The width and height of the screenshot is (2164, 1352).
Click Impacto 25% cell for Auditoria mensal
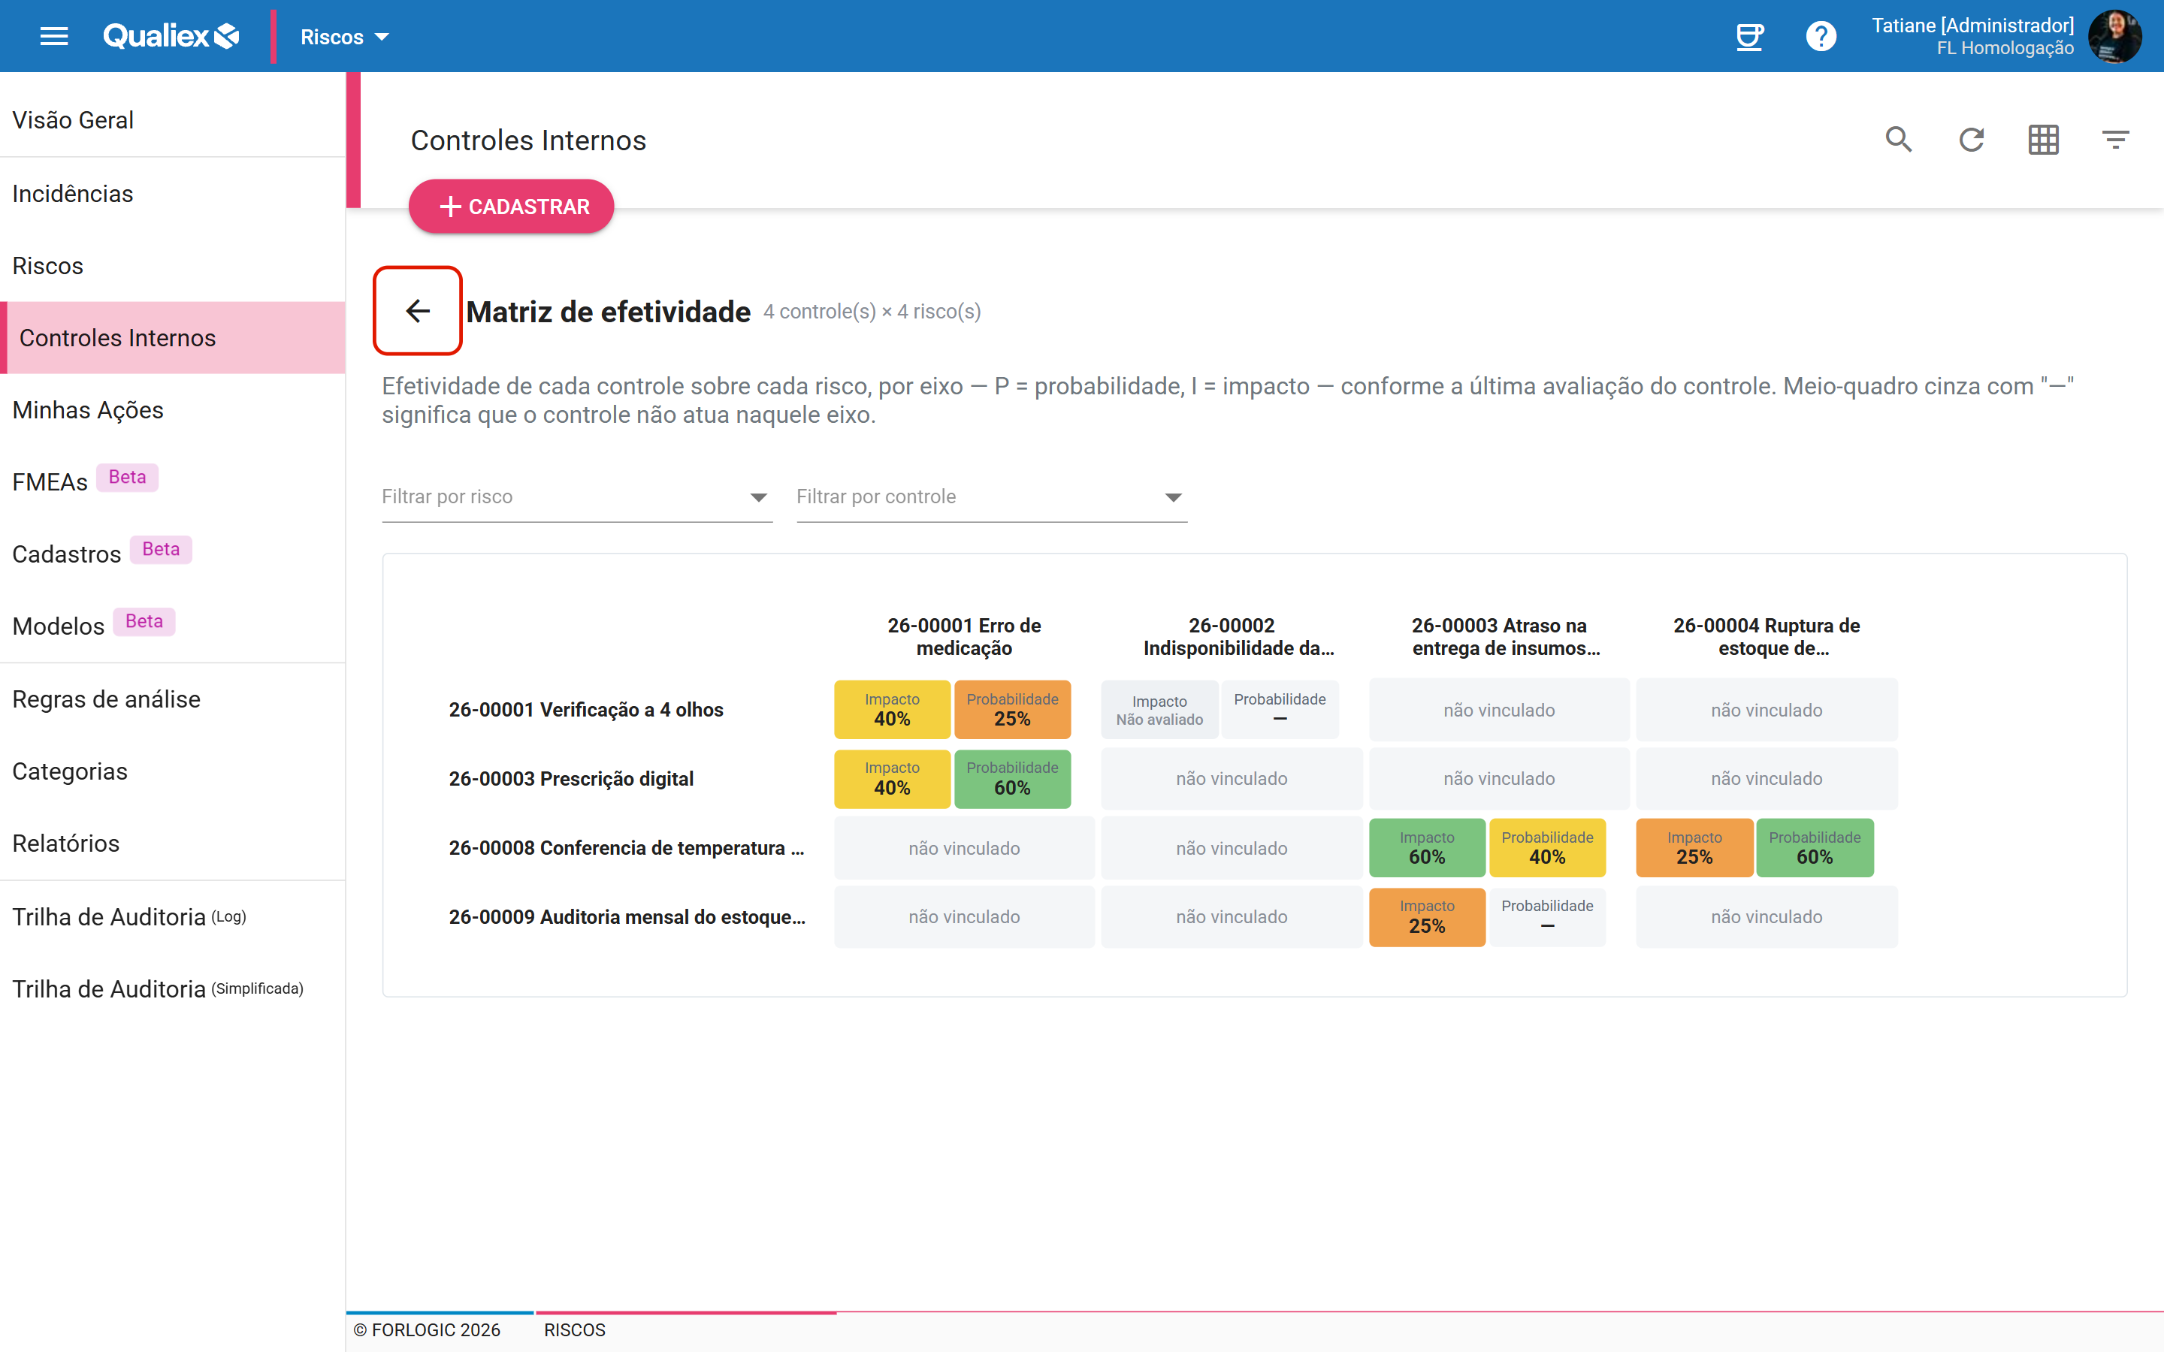(1426, 916)
